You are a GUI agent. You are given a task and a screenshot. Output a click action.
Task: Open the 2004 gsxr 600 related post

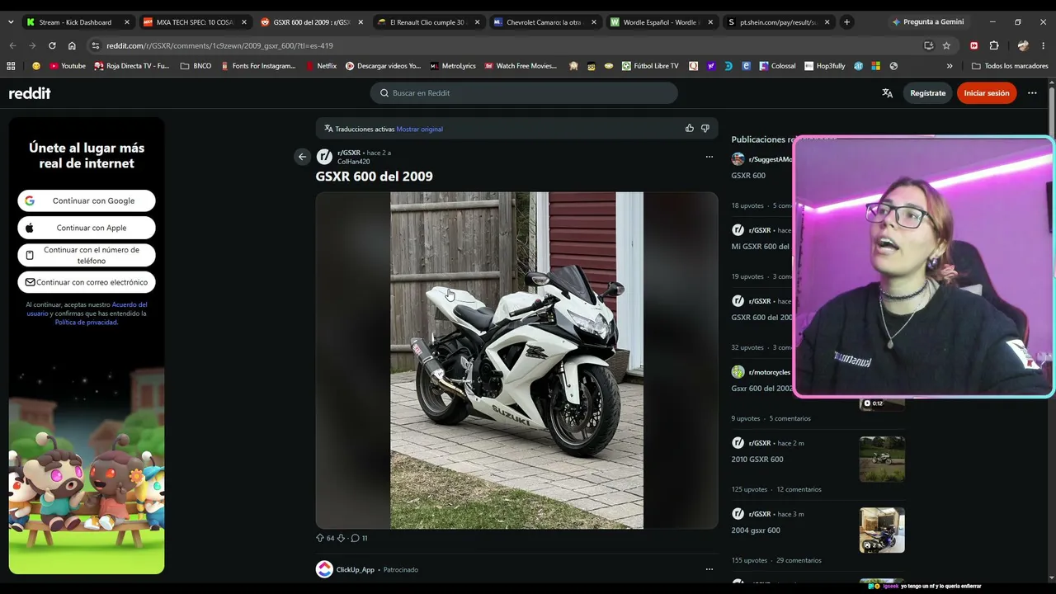[x=755, y=530]
